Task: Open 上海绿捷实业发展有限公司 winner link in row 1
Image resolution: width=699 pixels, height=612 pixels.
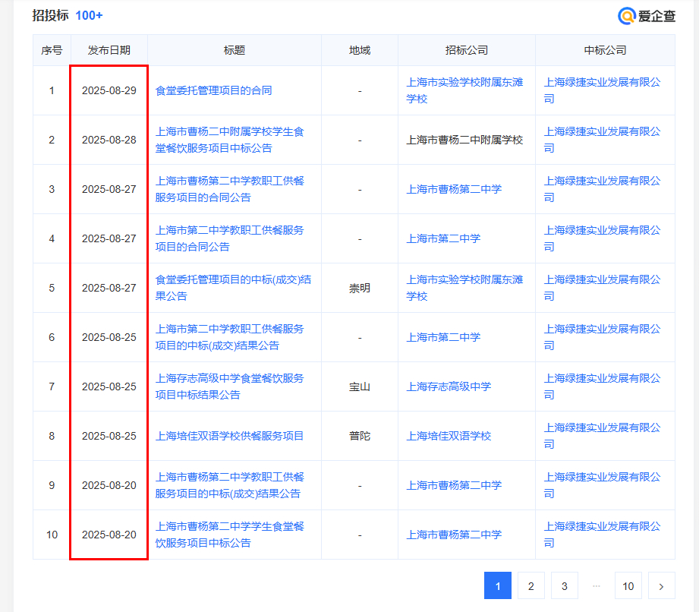Action: (603, 90)
